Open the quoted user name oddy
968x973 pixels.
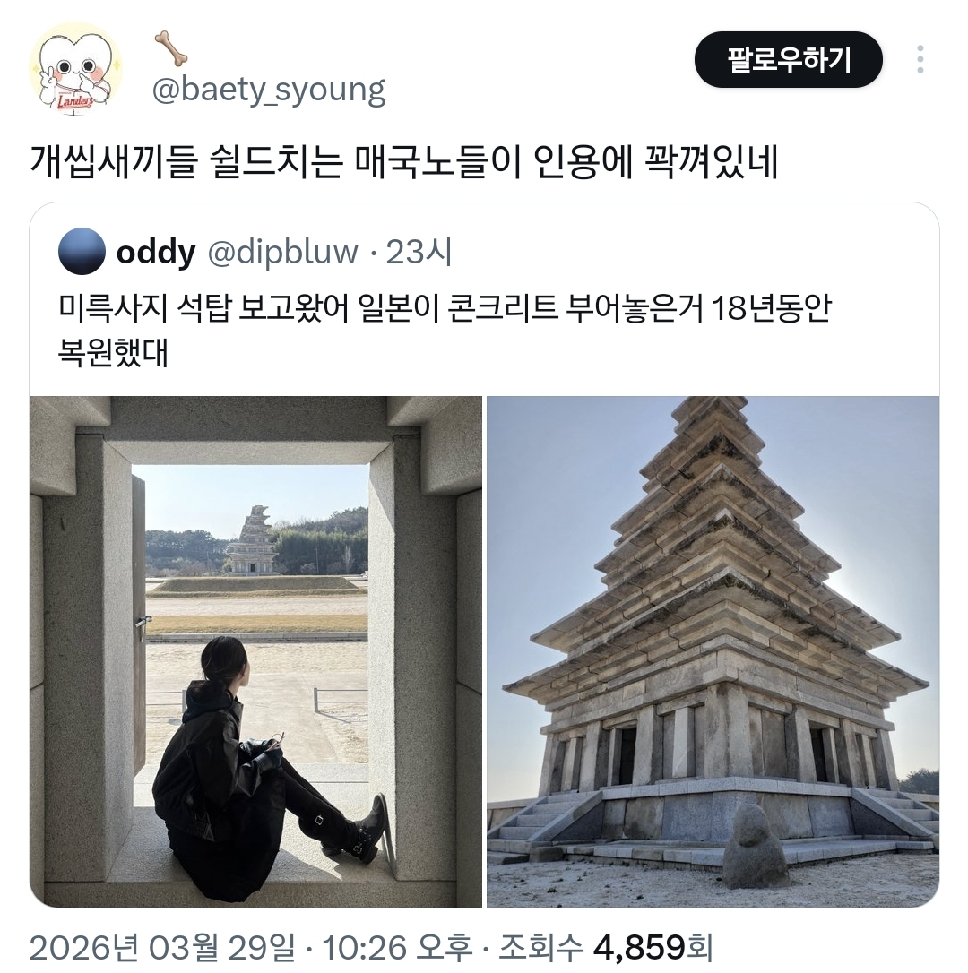156,252
